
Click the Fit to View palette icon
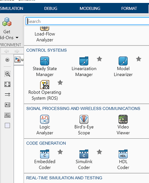coord(7,84)
